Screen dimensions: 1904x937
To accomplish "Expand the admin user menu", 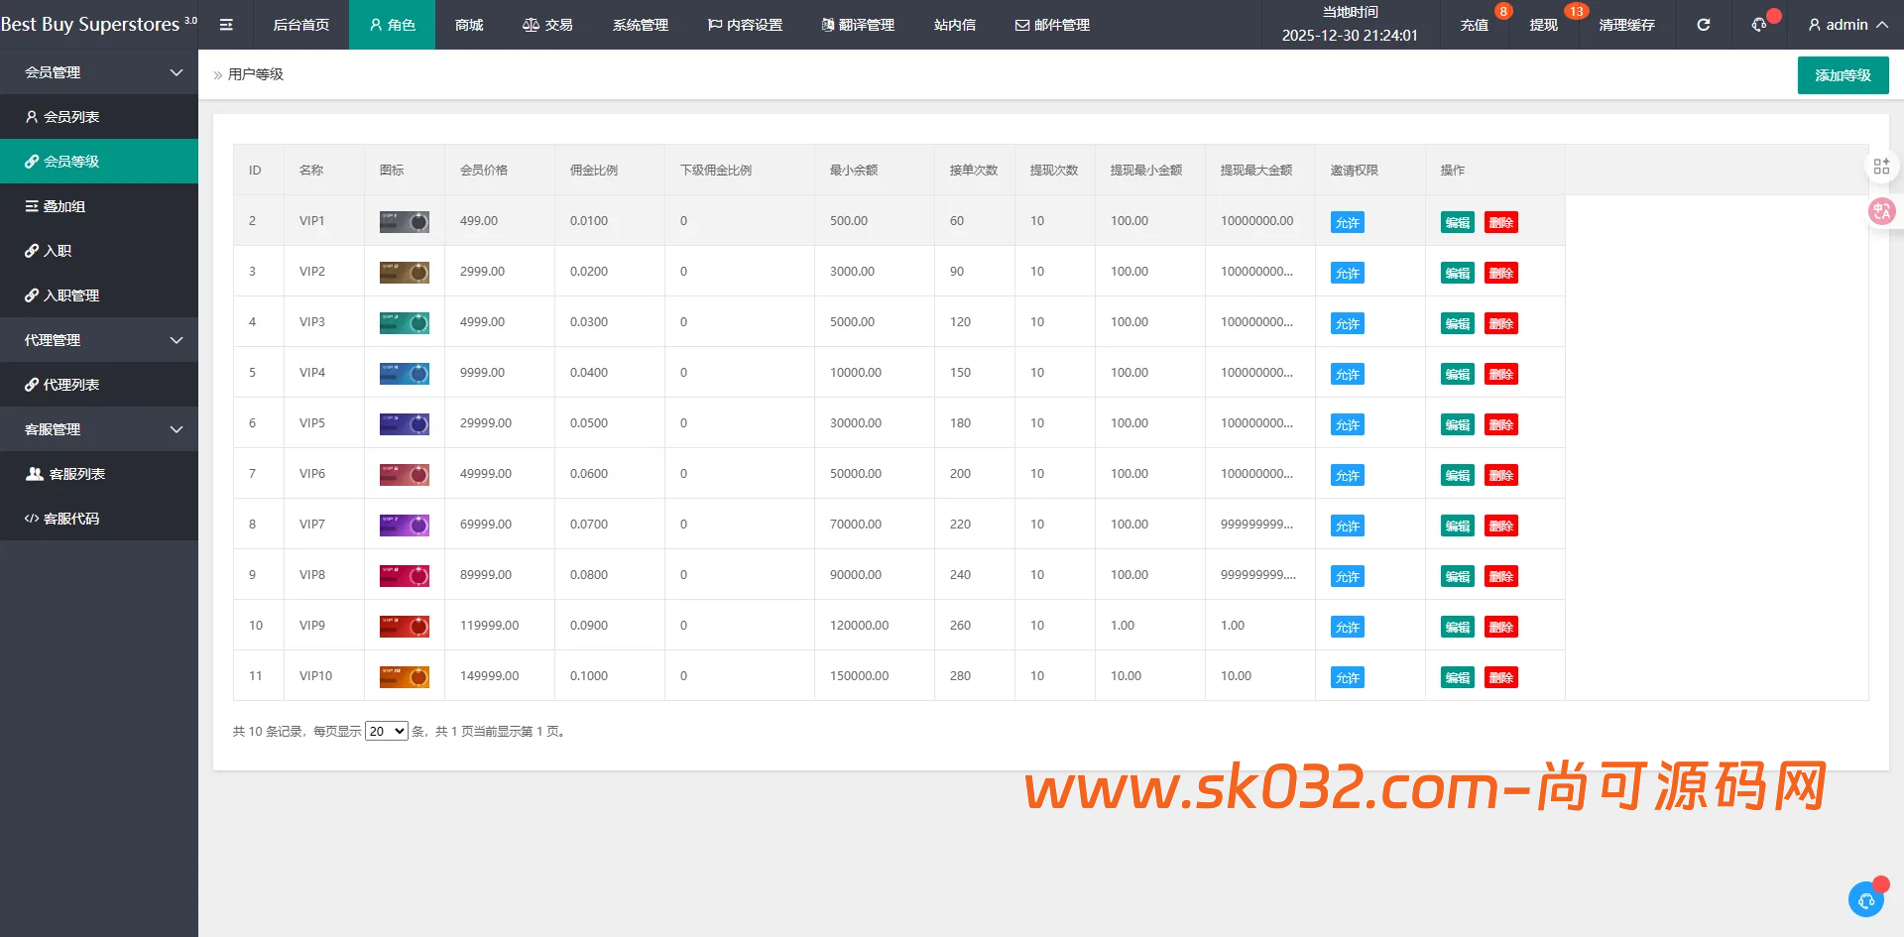I will coord(1846,25).
